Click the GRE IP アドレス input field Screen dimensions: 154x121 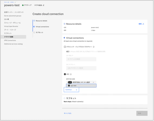coord(81,59)
